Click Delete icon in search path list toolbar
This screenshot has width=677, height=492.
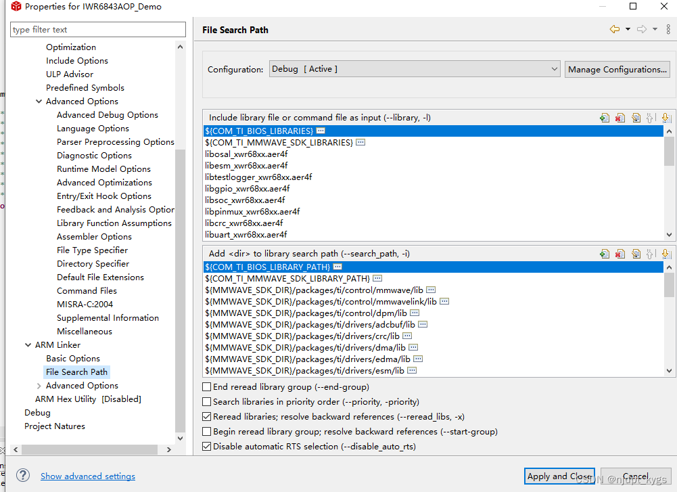[x=620, y=254]
